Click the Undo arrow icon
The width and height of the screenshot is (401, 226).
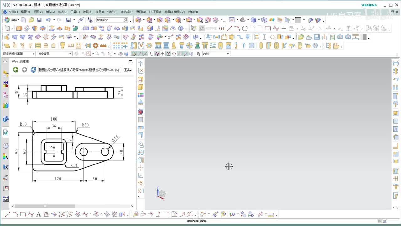pyautogui.click(x=48, y=20)
